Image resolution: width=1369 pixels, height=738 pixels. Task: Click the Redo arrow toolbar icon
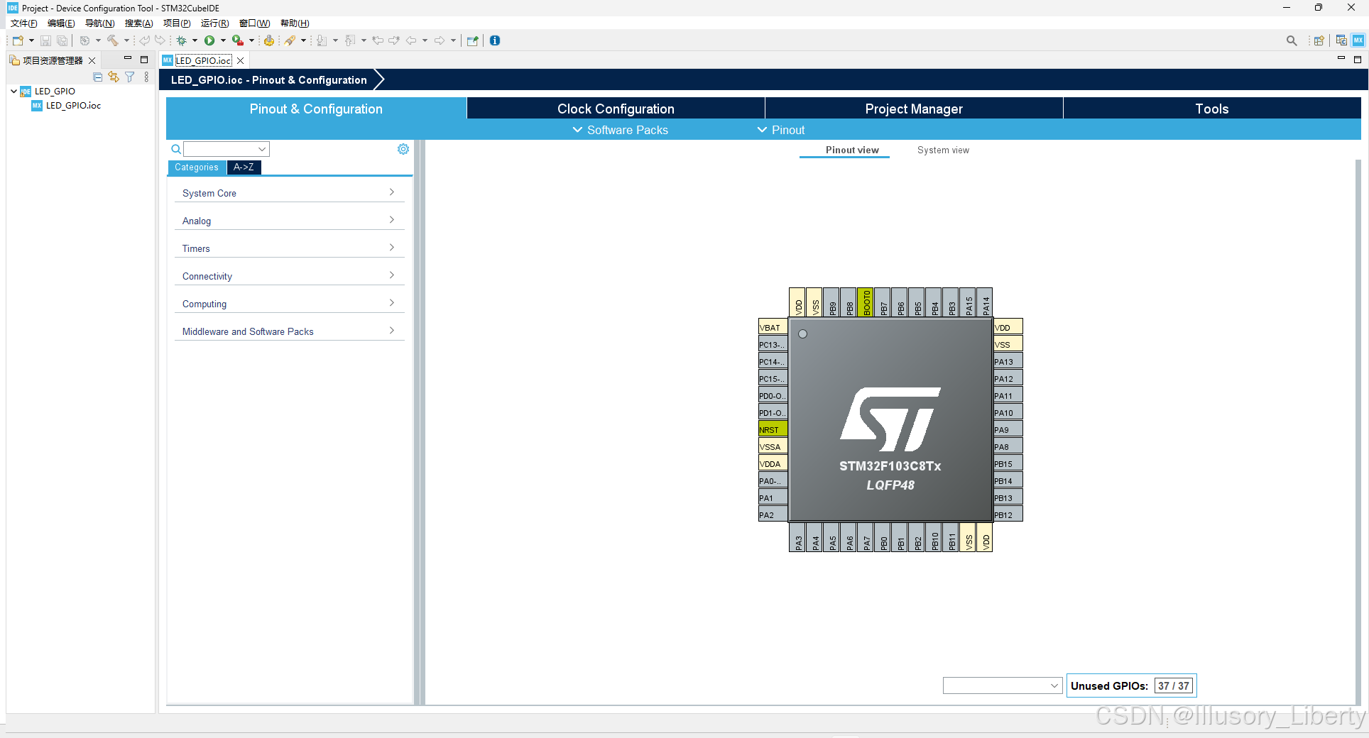[x=160, y=40]
